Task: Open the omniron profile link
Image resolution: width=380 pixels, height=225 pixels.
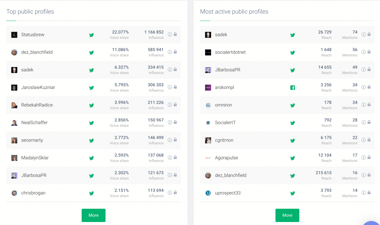Action: pyautogui.click(x=223, y=105)
